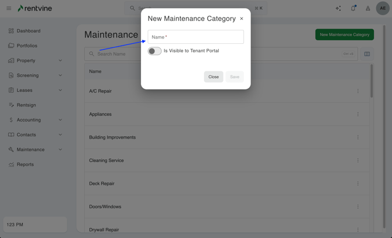Click the Search Name field

pyautogui.click(x=117, y=54)
